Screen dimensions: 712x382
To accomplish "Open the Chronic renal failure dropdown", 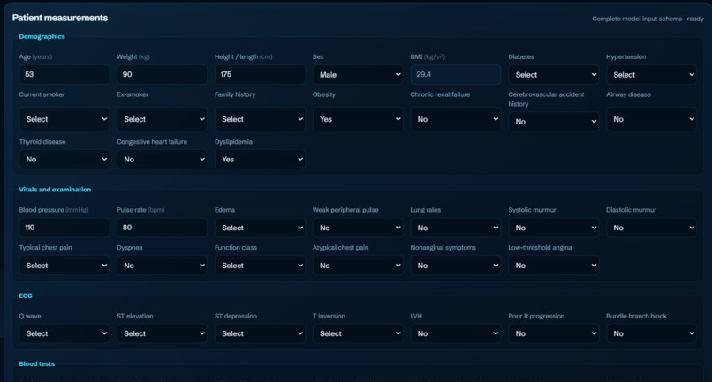I will 456,119.
